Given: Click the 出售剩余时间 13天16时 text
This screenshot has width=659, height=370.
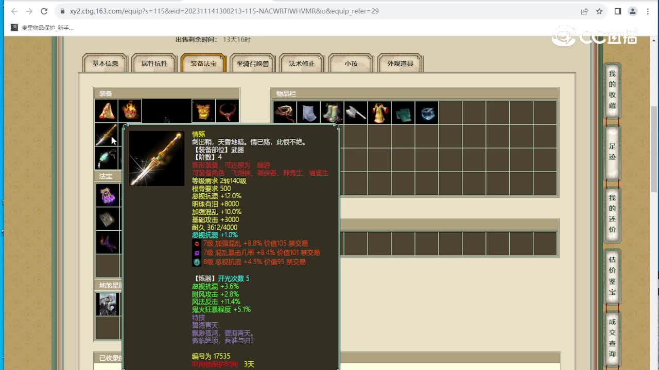Looking at the screenshot, I should [213, 40].
